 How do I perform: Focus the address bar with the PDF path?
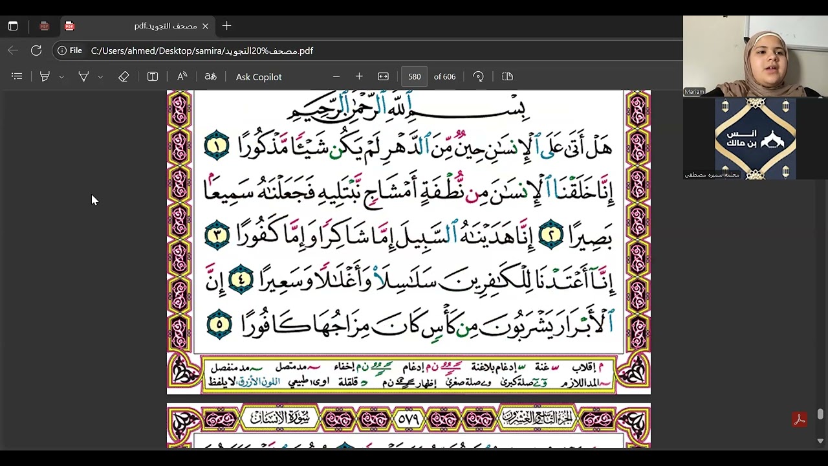[382, 50]
